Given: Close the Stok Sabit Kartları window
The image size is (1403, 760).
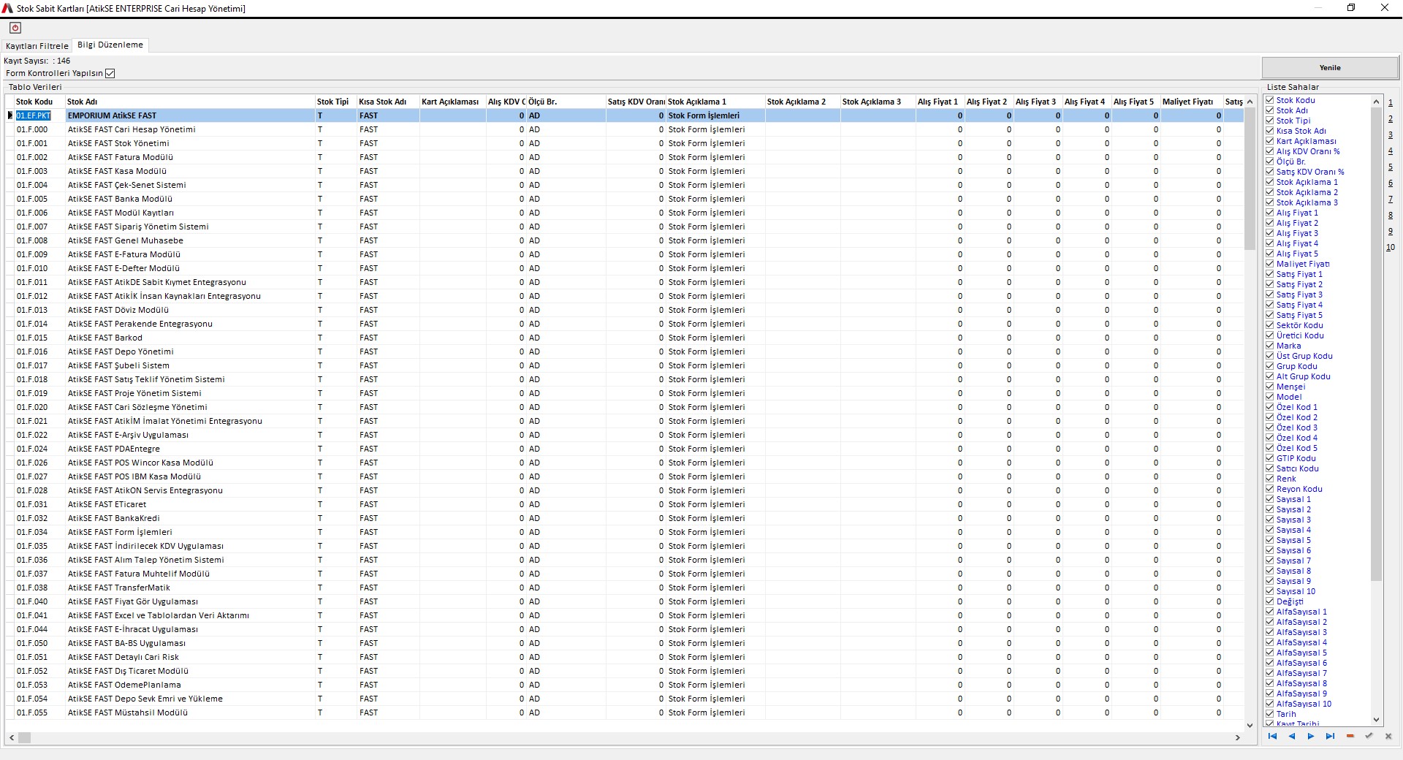Looking at the screenshot, I should [1385, 8].
